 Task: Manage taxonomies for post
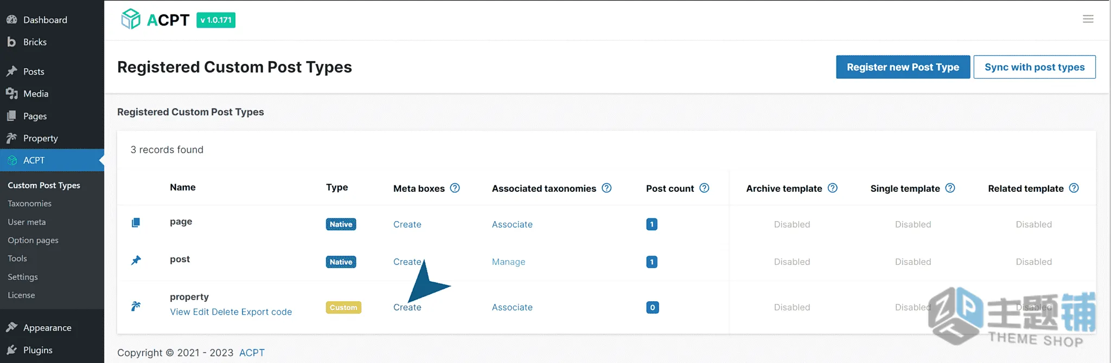[508, 262]
